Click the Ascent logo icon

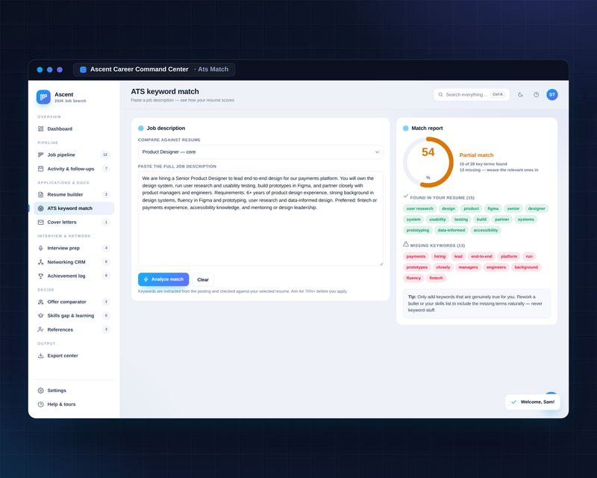43,97
